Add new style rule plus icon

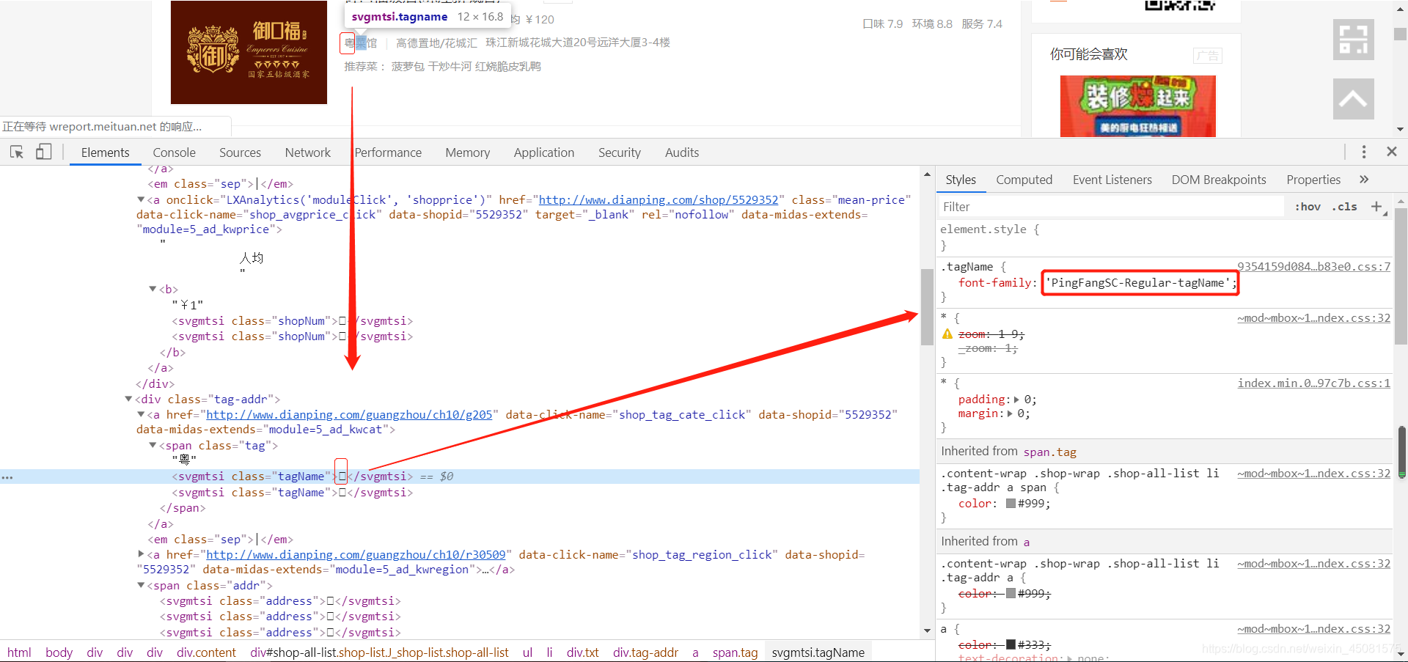coord(1377,207)
